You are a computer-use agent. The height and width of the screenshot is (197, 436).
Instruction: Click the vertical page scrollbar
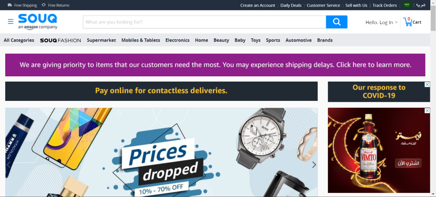pyautogui.click(x=433, y=98)
